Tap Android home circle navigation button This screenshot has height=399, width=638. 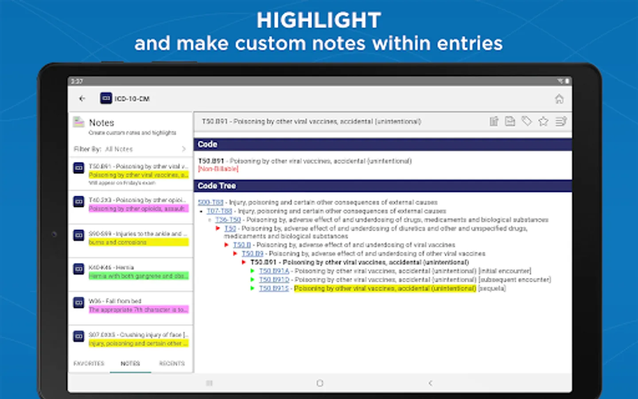tap(320, 383)
